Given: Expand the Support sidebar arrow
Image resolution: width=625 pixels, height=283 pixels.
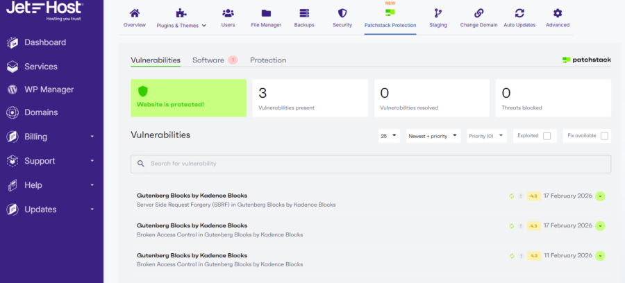Looking at the screenshot, I should pos(92,161).
